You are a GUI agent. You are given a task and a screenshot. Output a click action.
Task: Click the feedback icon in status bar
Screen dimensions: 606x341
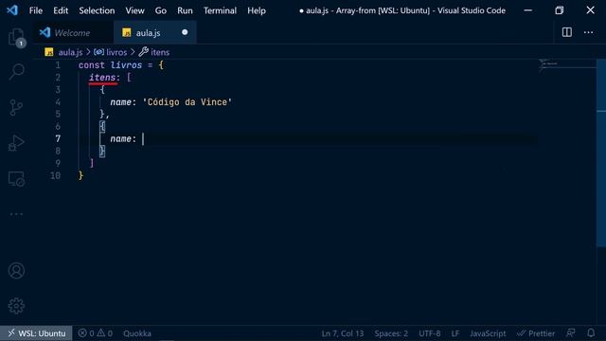coord(570,332)
